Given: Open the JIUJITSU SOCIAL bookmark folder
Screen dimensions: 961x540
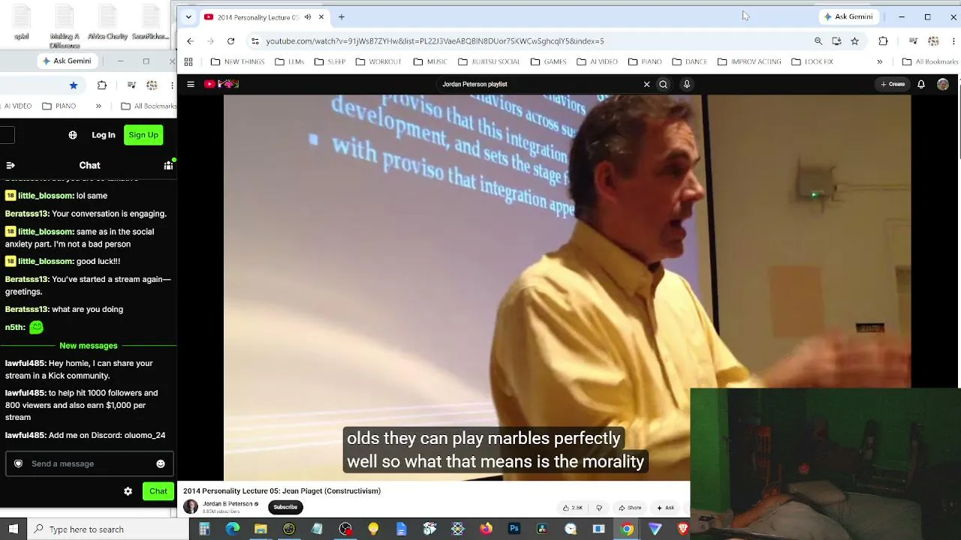Looking at the screenshot, I should pyautogui.click(x=489, y=61).
